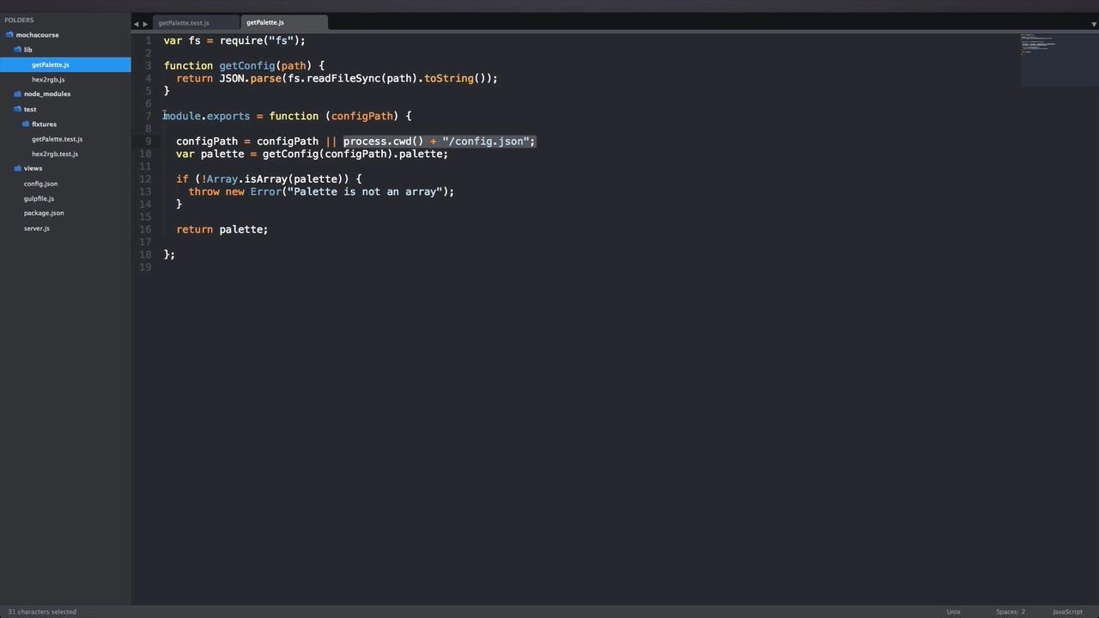Click the lib folder icon
Image resolution: width=1099 pixels, height=618 pixels.
tap(17, 50)
